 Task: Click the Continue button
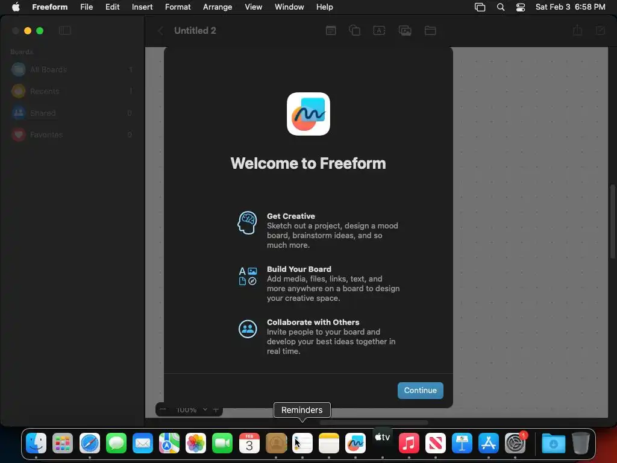click(x=420, y=390)
